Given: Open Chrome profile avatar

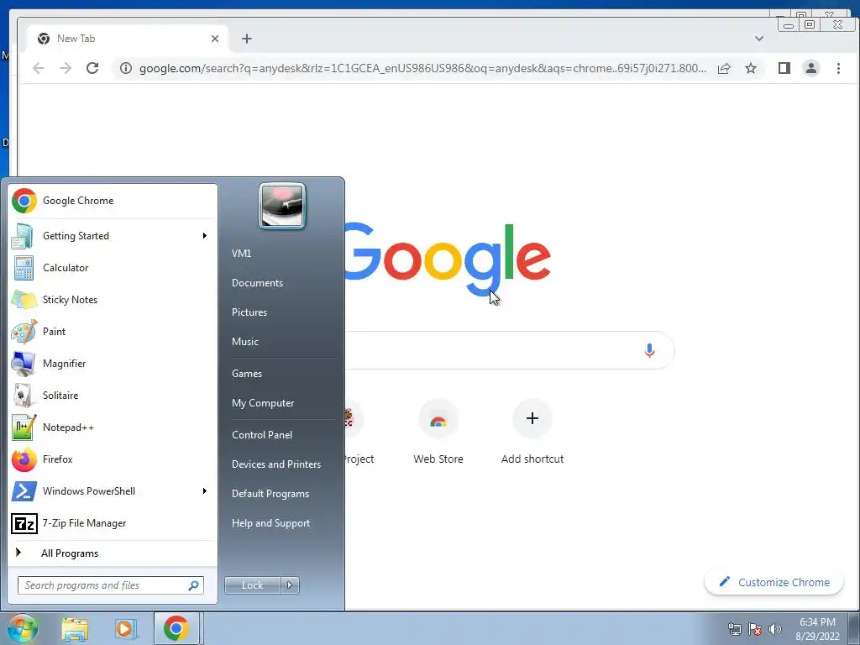Looking at the screenshot, I should pyautogui.click(x=811, y=68).
